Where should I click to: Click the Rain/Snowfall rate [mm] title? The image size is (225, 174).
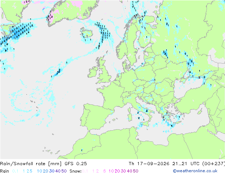click(x=31, y=164)
